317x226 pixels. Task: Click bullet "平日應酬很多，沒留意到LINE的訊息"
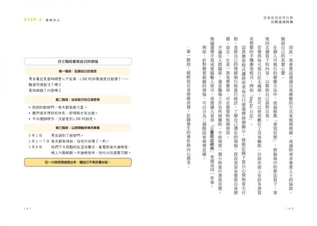[x=62, y=119]
